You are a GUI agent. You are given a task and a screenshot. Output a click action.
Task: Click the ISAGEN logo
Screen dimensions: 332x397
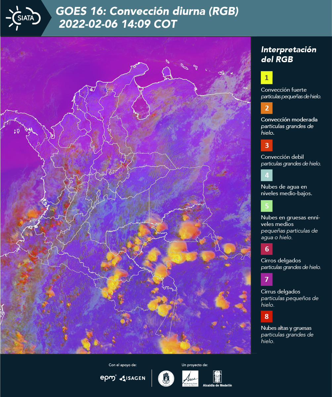(x=132, y=378)
